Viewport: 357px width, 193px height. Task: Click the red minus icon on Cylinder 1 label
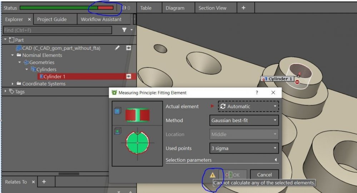297,82
